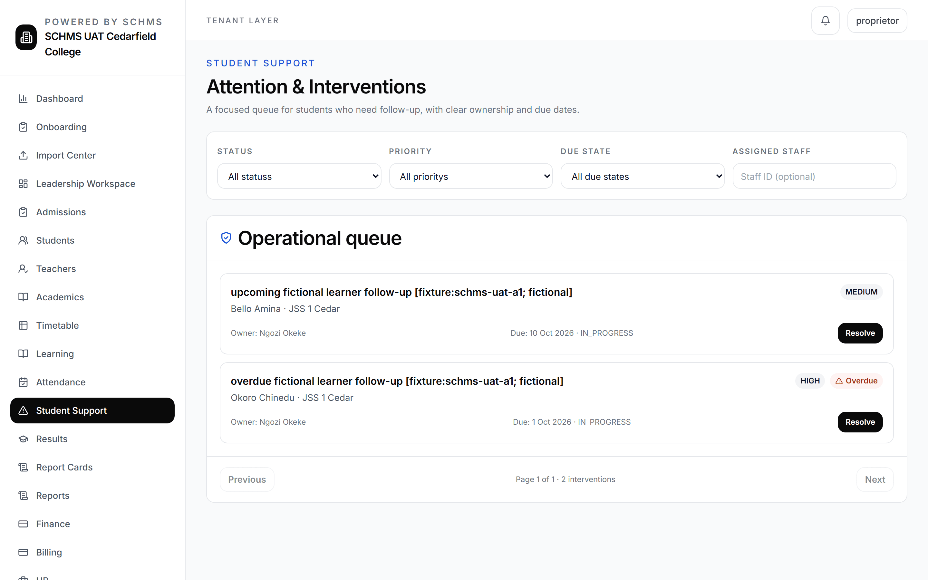Open the All statuss dropdown
Screen dimensions: 928x580
299,176
